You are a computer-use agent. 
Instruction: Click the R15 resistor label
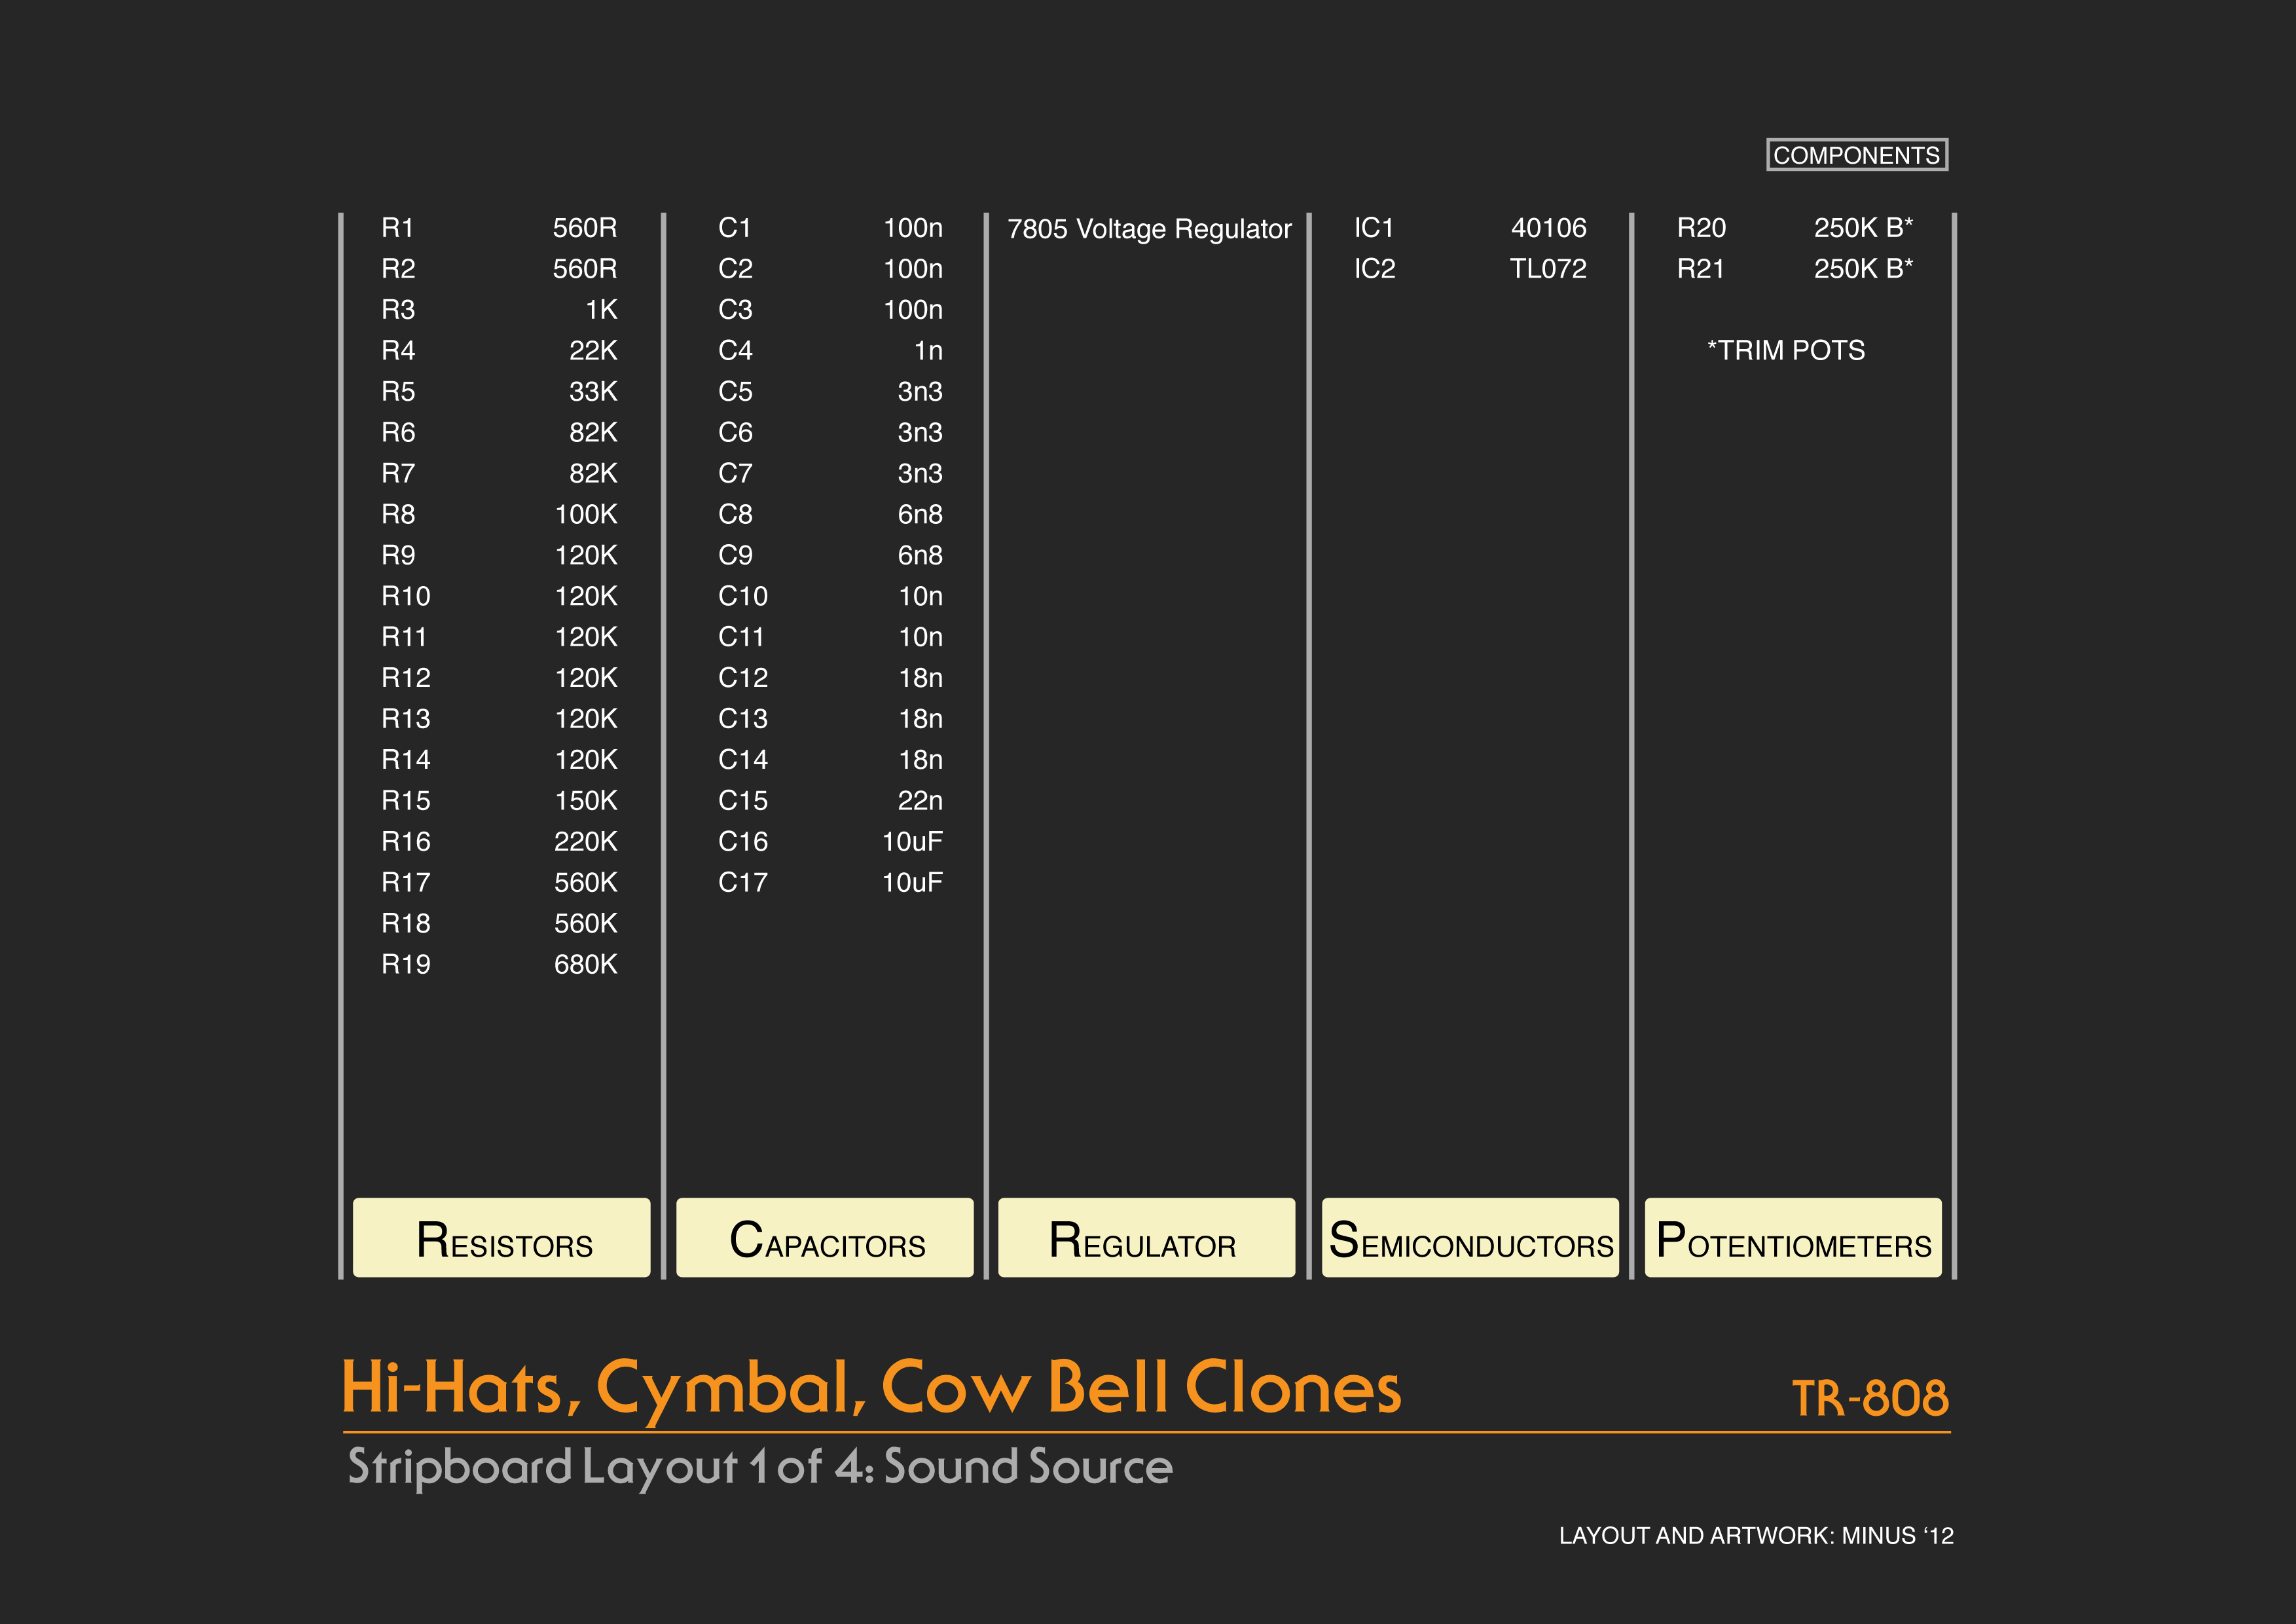[x=406, y=801]
